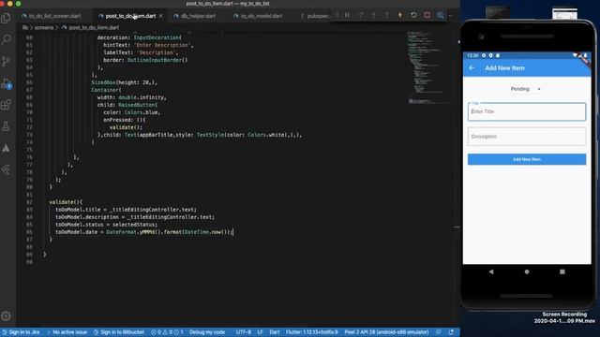600x337 pixels.
Task: Open the Atlassian view in the activity bar
Action: pos(7,148)
